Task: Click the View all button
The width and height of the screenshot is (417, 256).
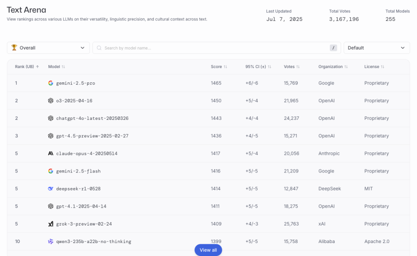Action: point(208,250)
